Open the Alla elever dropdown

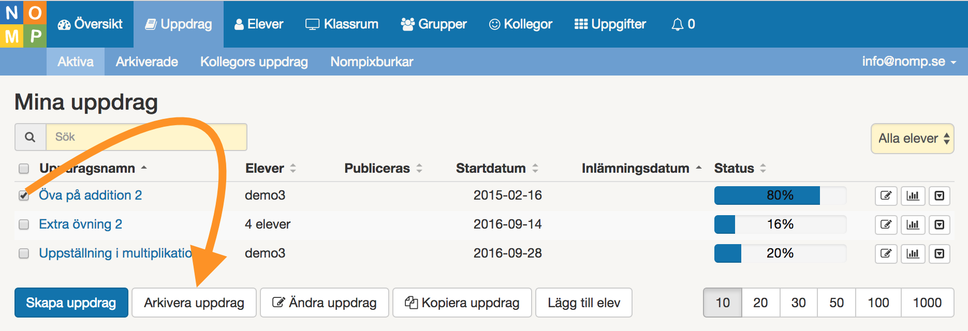[912, 139]
